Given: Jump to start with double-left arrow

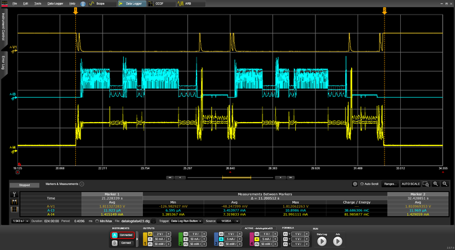Looking at the screenshot, I should [x=170, y=178].
